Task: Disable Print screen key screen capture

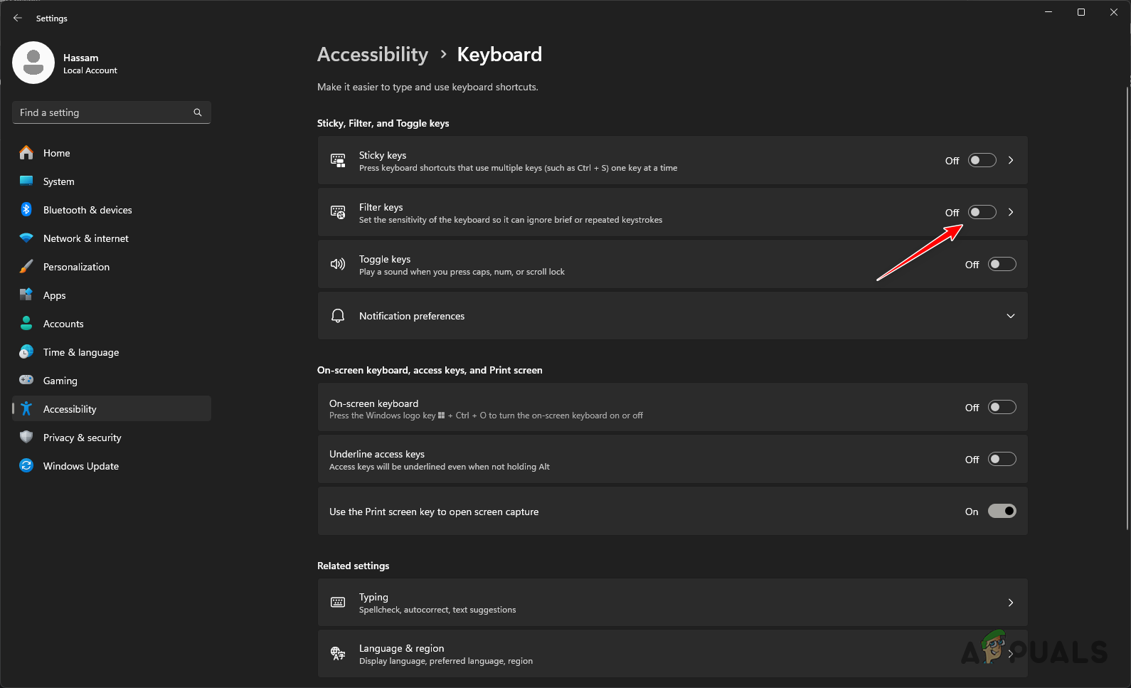Action: (1002, 511)
